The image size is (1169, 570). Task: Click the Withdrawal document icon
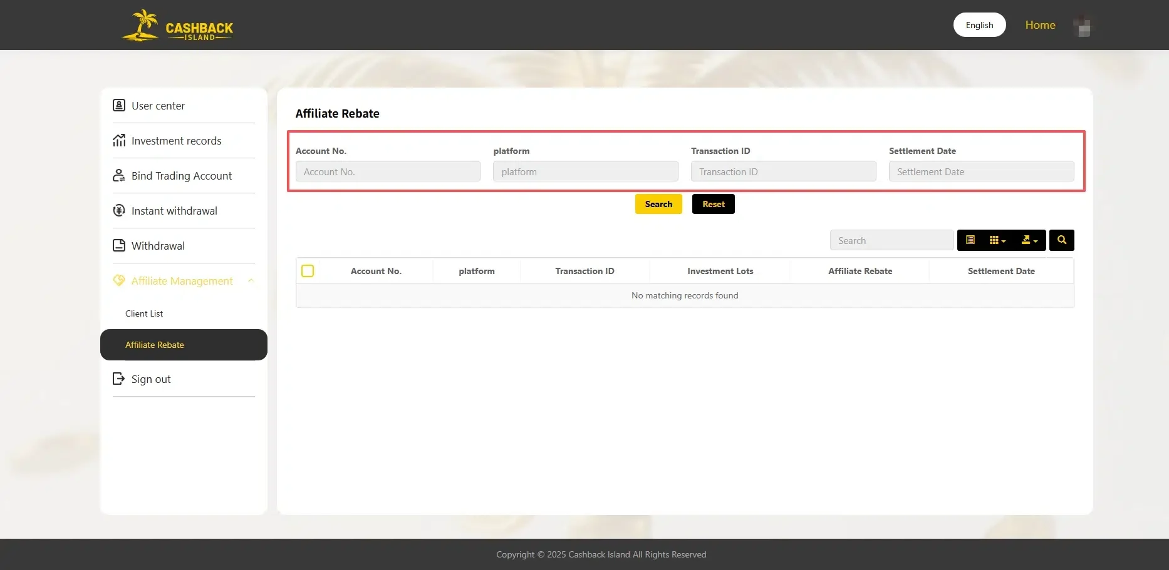119,245
